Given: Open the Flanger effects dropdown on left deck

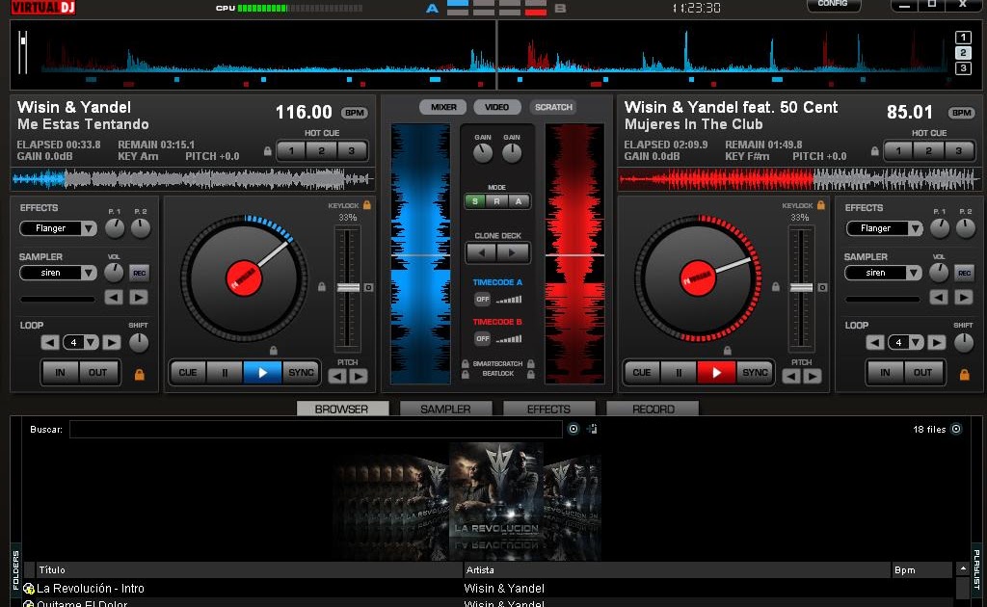Looking at the screenshot, I should click(89, 228).
